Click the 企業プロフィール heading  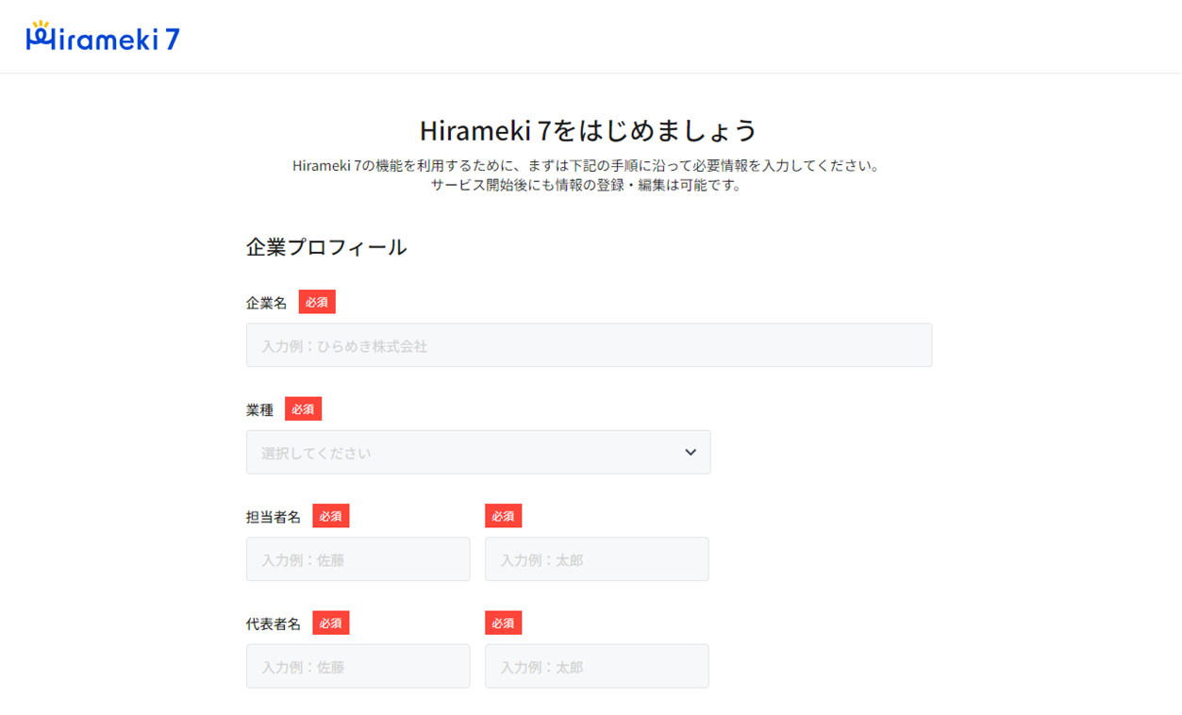[x=326, y=247]
